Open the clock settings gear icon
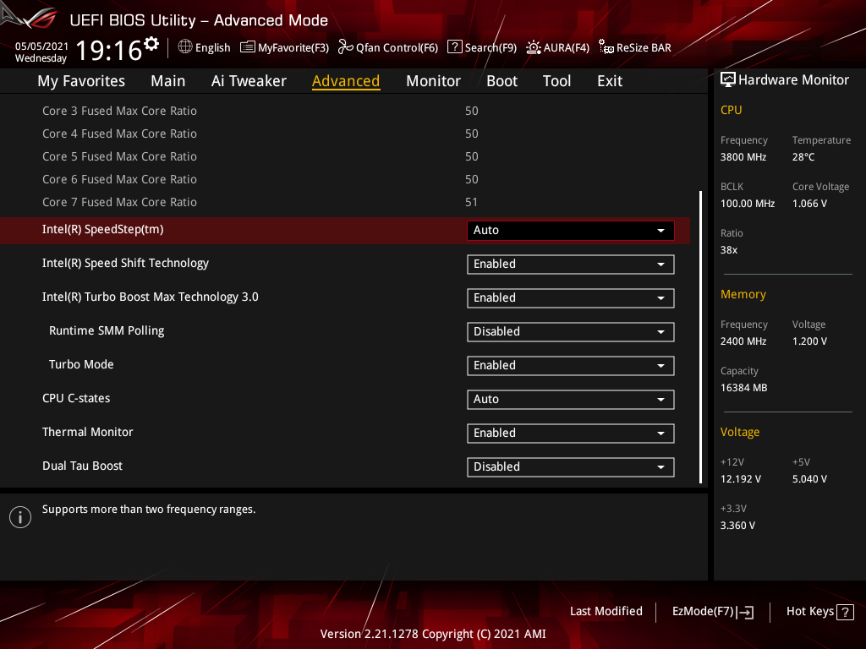The width and height of the screenshot is (866, 649). click(151, 43)
